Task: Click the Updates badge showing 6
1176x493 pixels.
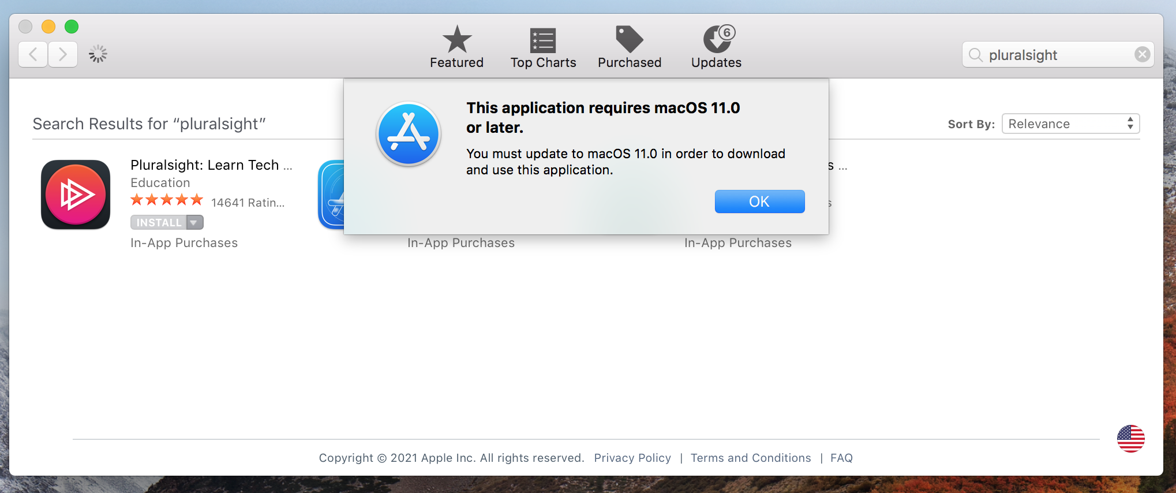Action: pyautogui.click(x=727, y=33)
